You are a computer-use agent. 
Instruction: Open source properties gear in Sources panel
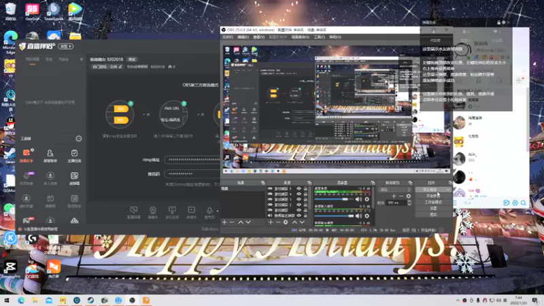point(286,222)
